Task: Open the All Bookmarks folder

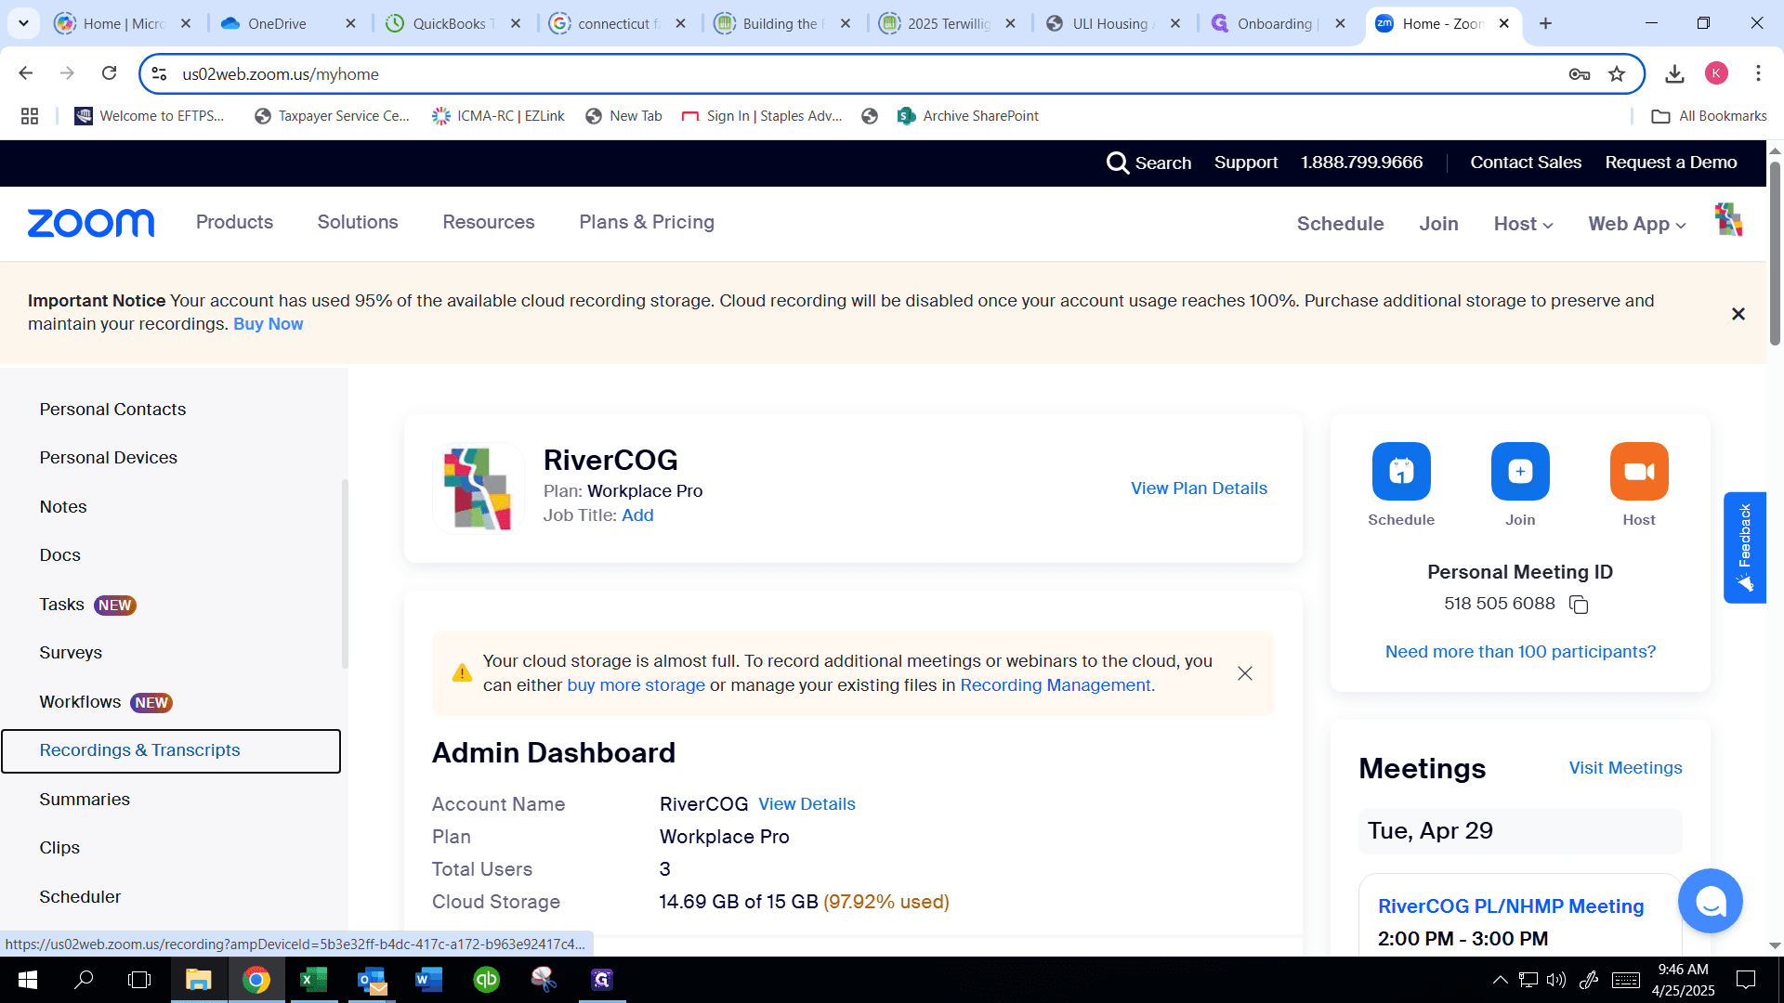Action: point(1709,116)
